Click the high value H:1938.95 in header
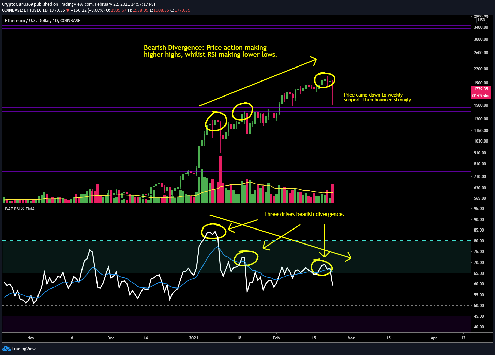Viewport: 495px width, 355px height. click(x=138, y=10)
